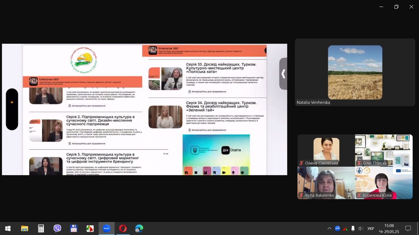The image size is (419, 235).
Task: Open File Explorer from the taskbar
Action: [24, 228]
